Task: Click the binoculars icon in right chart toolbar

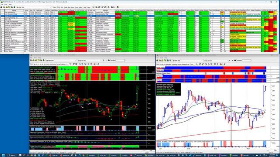Action: tap(235, 60)
